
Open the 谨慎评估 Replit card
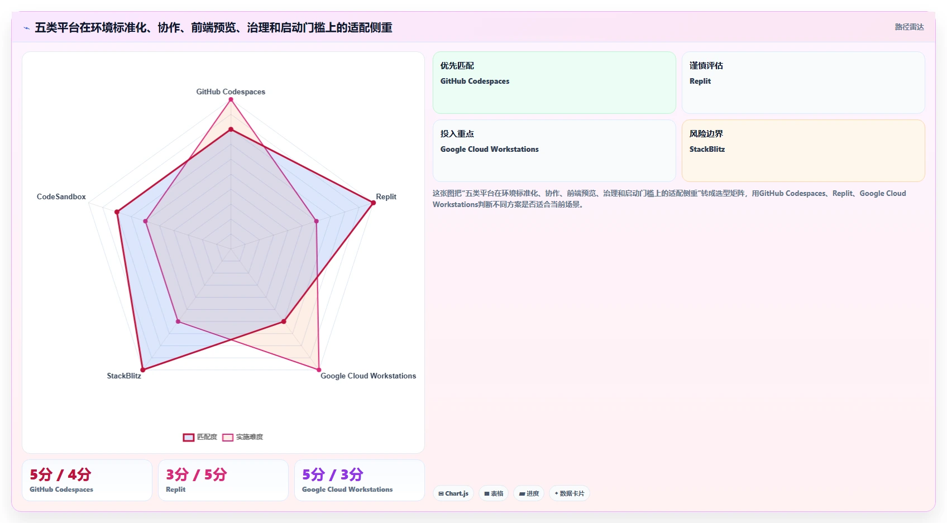tap(803, 83)
